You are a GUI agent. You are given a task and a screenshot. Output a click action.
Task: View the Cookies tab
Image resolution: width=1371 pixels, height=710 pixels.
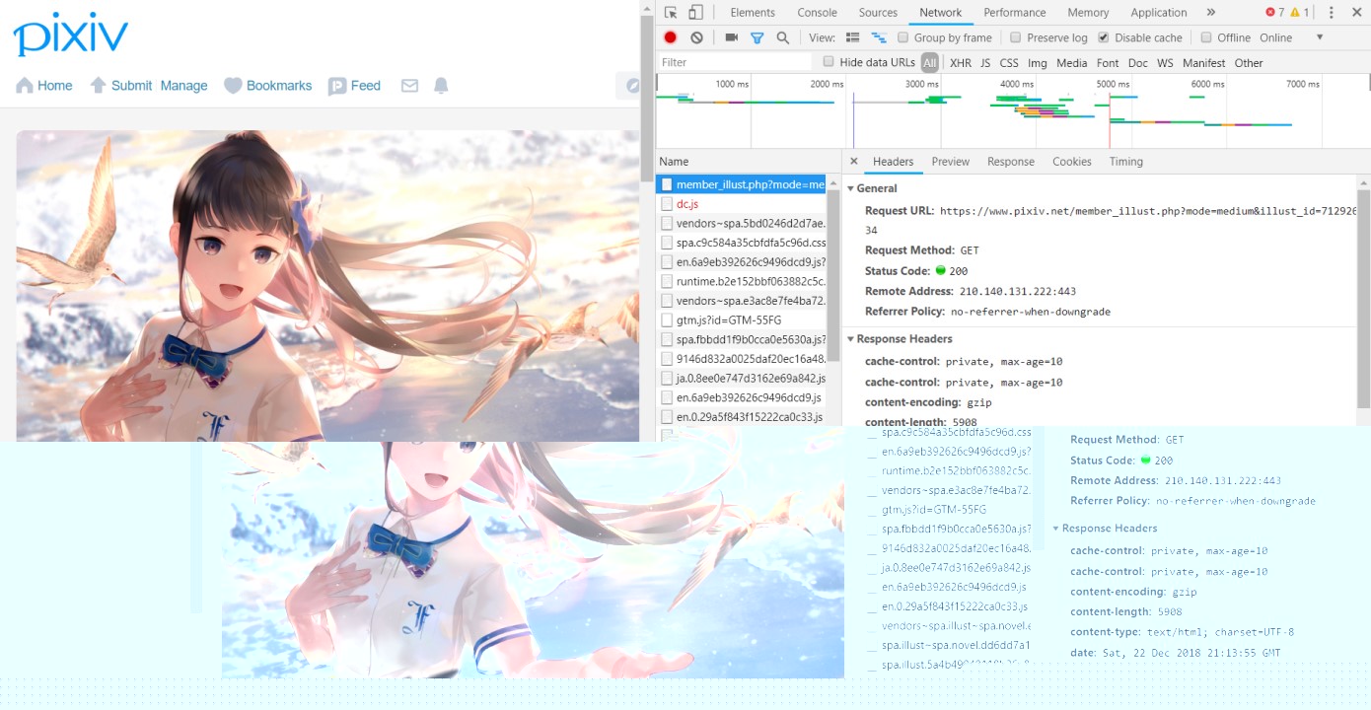pyautogui.click(x=1072, y=162)
